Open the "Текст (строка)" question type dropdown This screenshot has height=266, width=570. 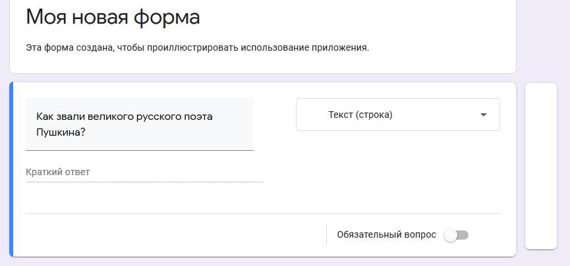point(397,115)
